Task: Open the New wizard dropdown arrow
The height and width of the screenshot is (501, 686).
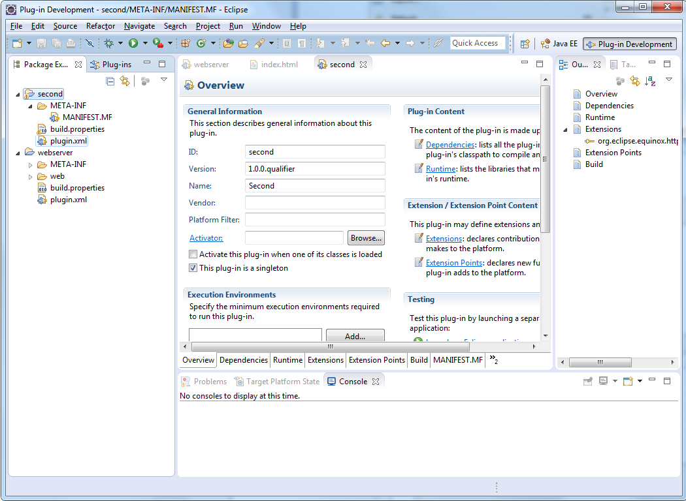Action: [29, 43]
